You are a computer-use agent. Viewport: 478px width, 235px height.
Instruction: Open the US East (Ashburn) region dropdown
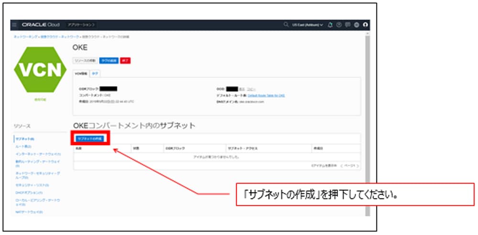(307, 25)
